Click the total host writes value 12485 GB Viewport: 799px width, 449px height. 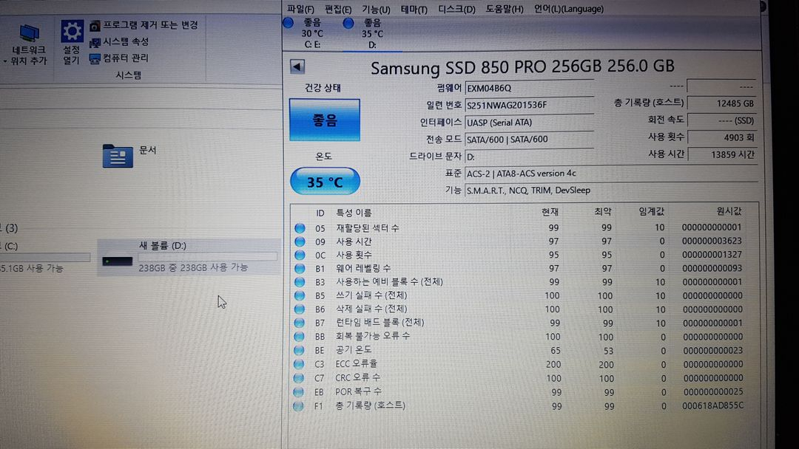[x=721, y=103]
